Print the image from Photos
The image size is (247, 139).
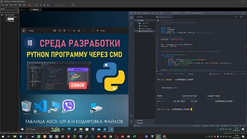79,31
